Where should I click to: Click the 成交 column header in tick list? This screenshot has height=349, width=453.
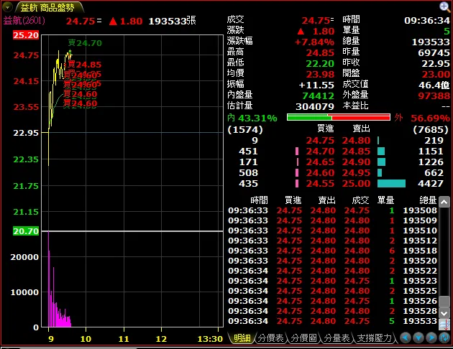pyautogui.click(x=360, y=200)
